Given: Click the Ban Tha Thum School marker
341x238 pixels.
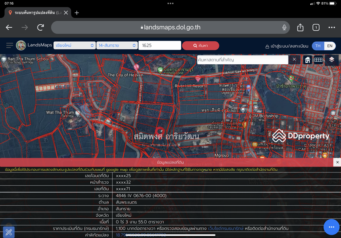Looking at the screenshot, I should pos(4,60).
